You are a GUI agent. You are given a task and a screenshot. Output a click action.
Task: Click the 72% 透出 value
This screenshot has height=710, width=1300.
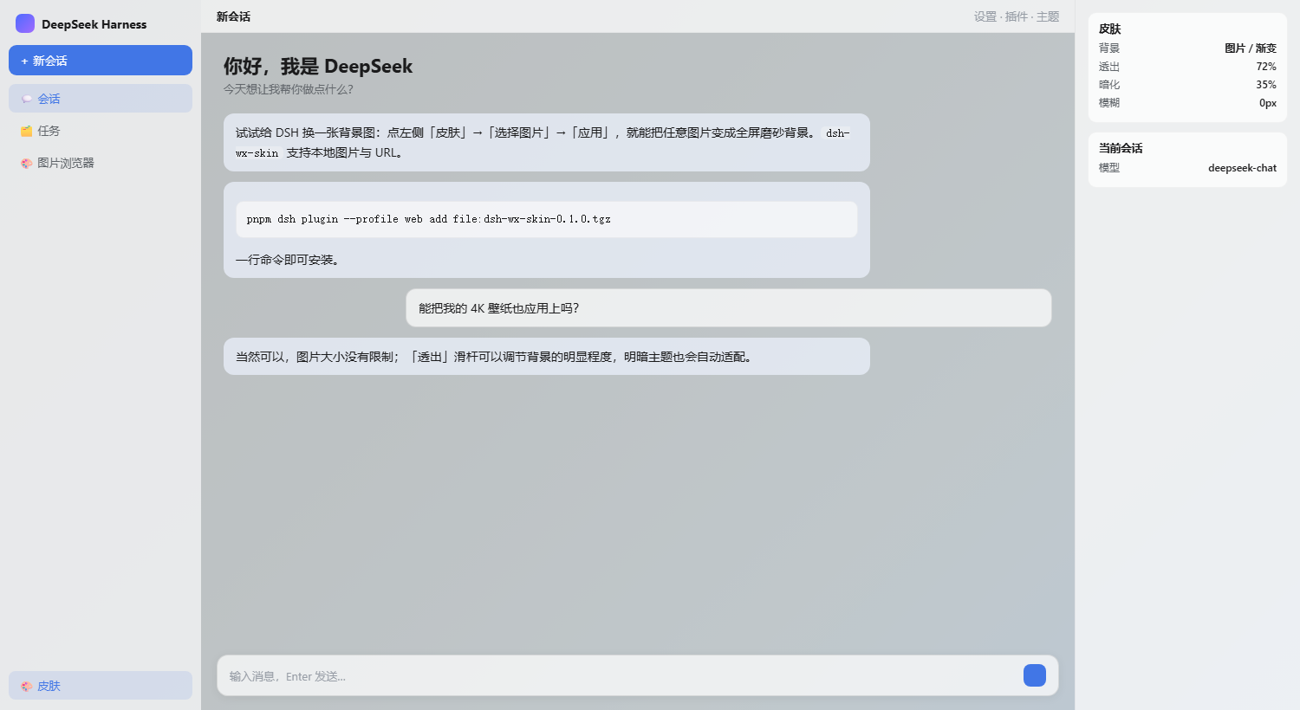pyautogui.click(x=1266, y=67)
